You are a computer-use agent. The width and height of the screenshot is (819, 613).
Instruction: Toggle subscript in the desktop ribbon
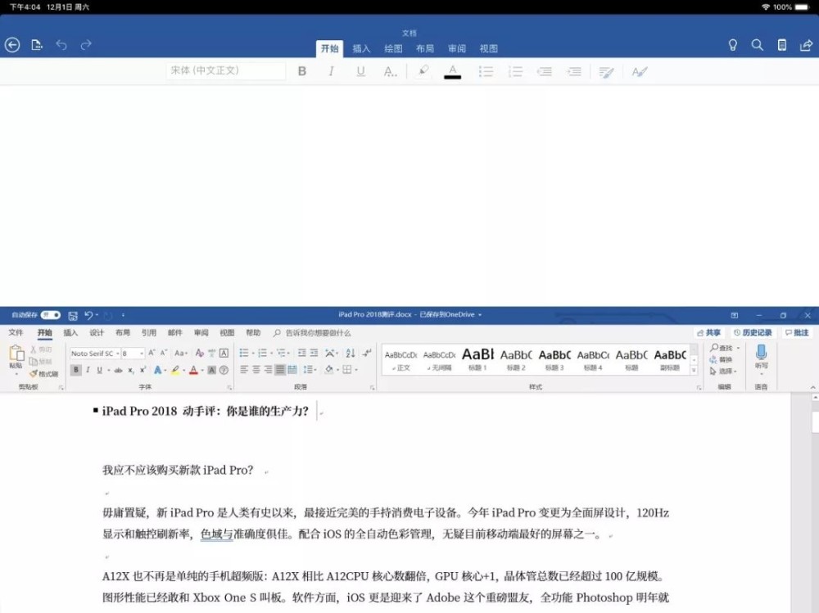130,370
